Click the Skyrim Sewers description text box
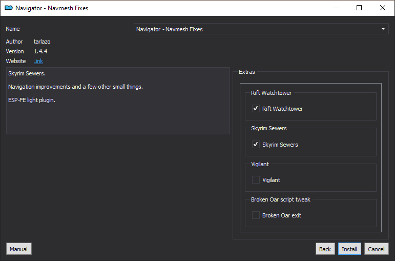The height and width of the screenshot is (261, 395). click(x=118, y=101)
